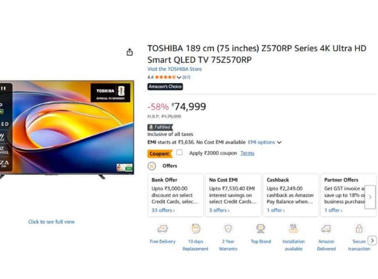Click the Secure transaction lock icon
Image resolution: width=378 pixels, height=279 pixels.
[x=359, y=230]
